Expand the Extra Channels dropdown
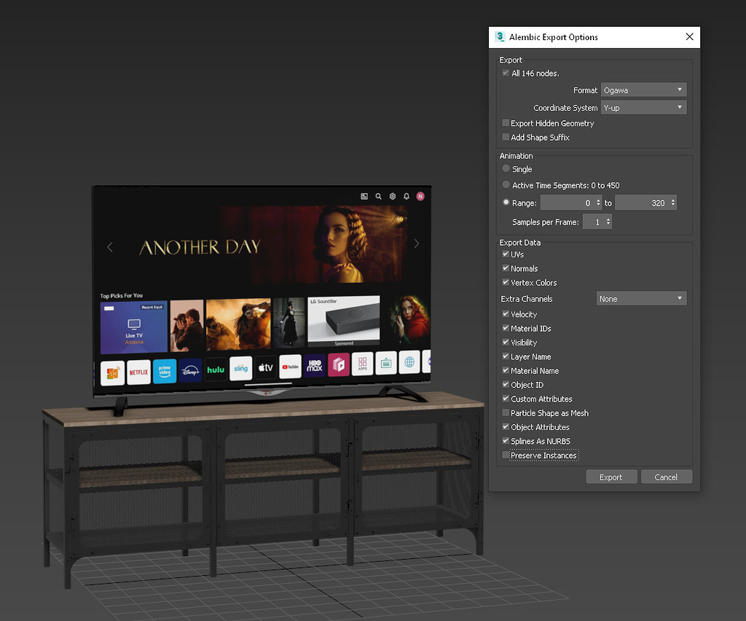The height and width of the screenshot is (621, 746). click(641, 298)
